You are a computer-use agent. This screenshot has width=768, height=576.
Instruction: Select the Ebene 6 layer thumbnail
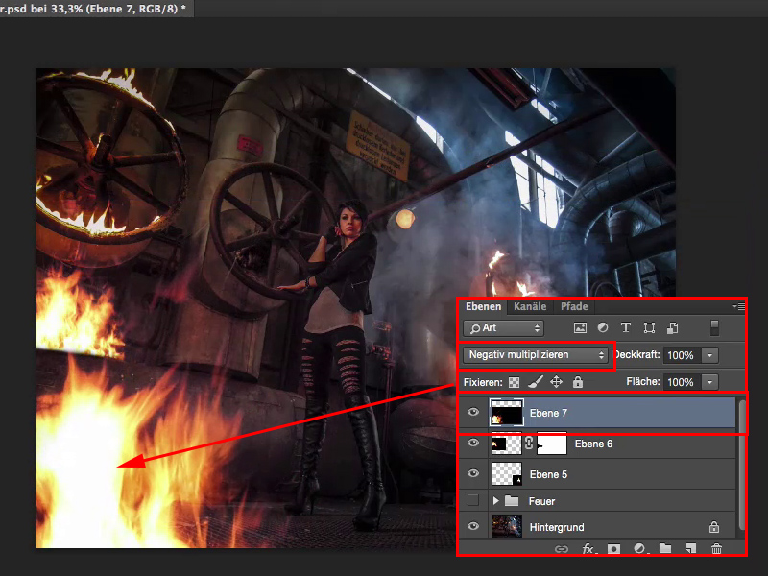point(507,444)
